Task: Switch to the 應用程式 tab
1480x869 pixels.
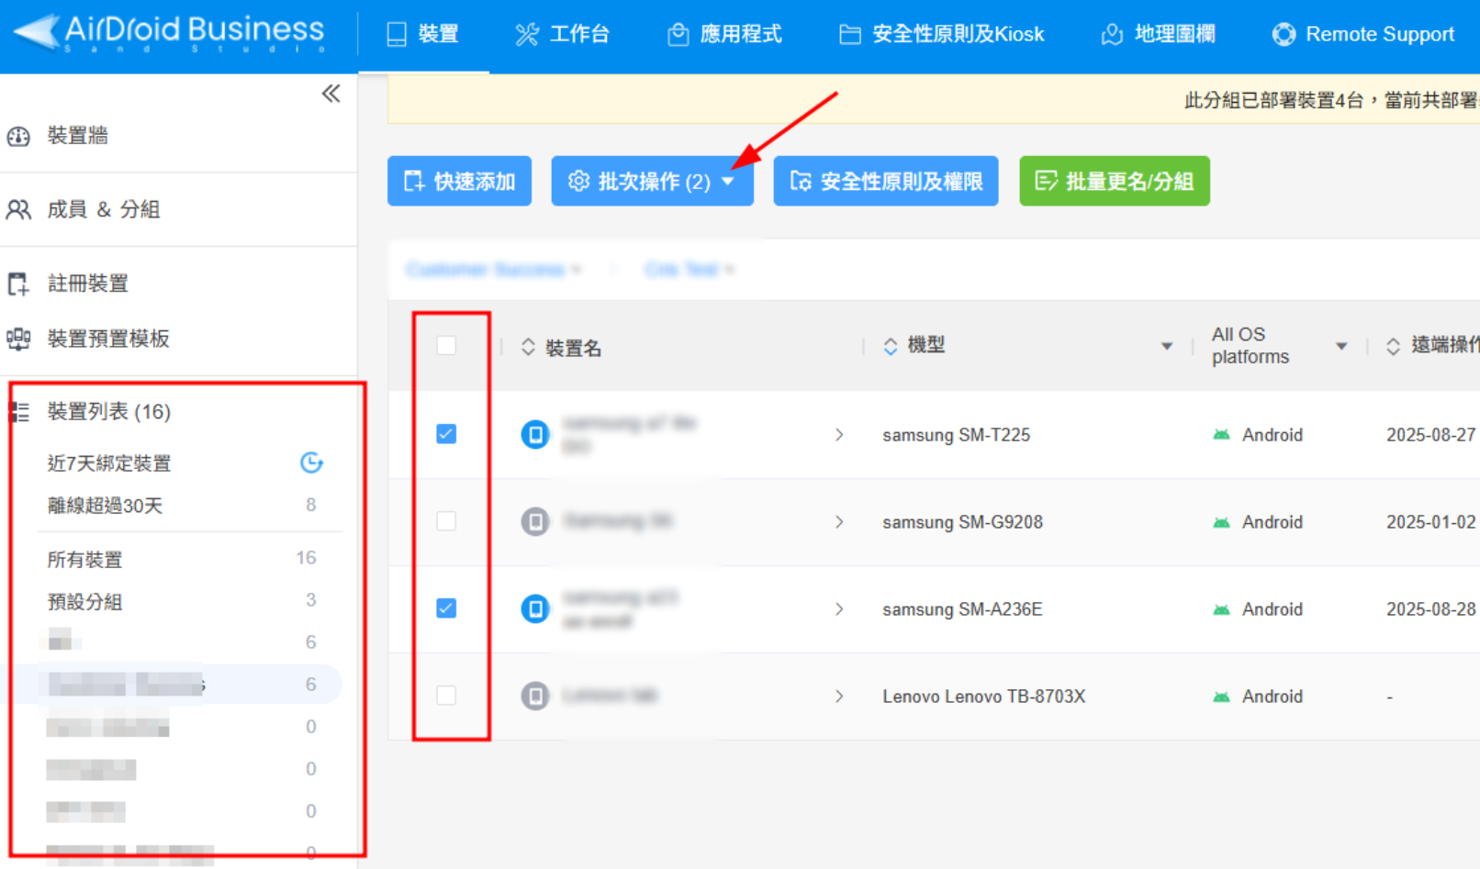Action: (725, 35)
